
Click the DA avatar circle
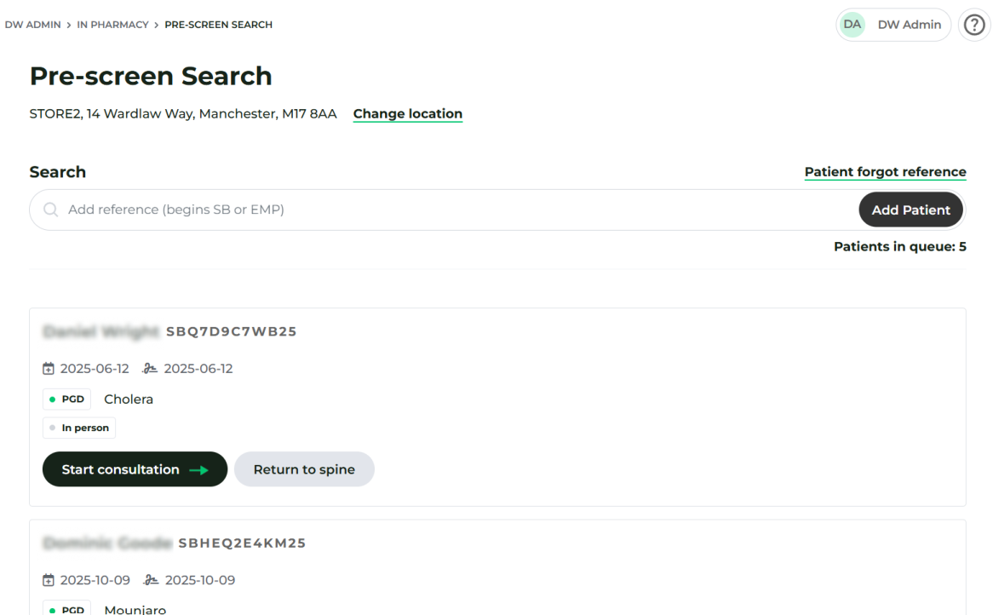tap(852, 25)
